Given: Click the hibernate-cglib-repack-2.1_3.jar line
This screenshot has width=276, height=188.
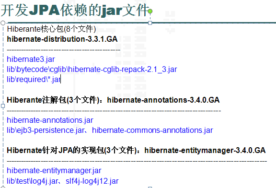Looking at the screenshot, I should pyautogui.click(x=92, y=70).
